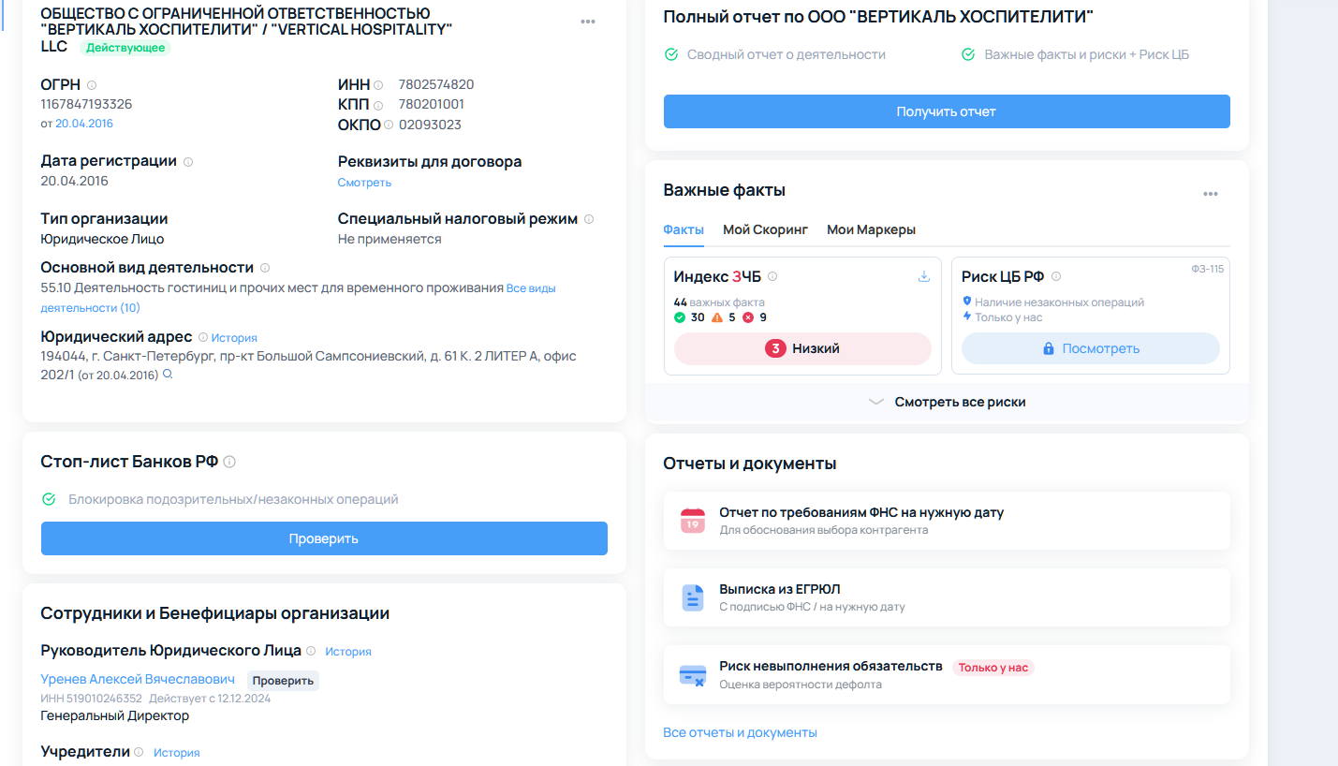Open История next to Юридический адрес
This screenshot has width=1338, height=766.
pyautogui.click(x=234, y=337)
